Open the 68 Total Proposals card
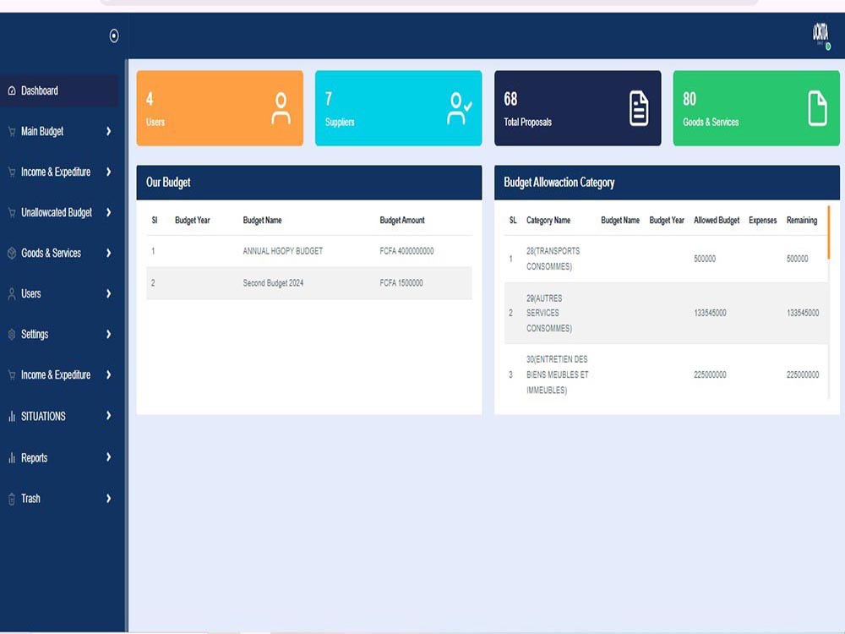The image size is (845, 634). coord(578,108)
